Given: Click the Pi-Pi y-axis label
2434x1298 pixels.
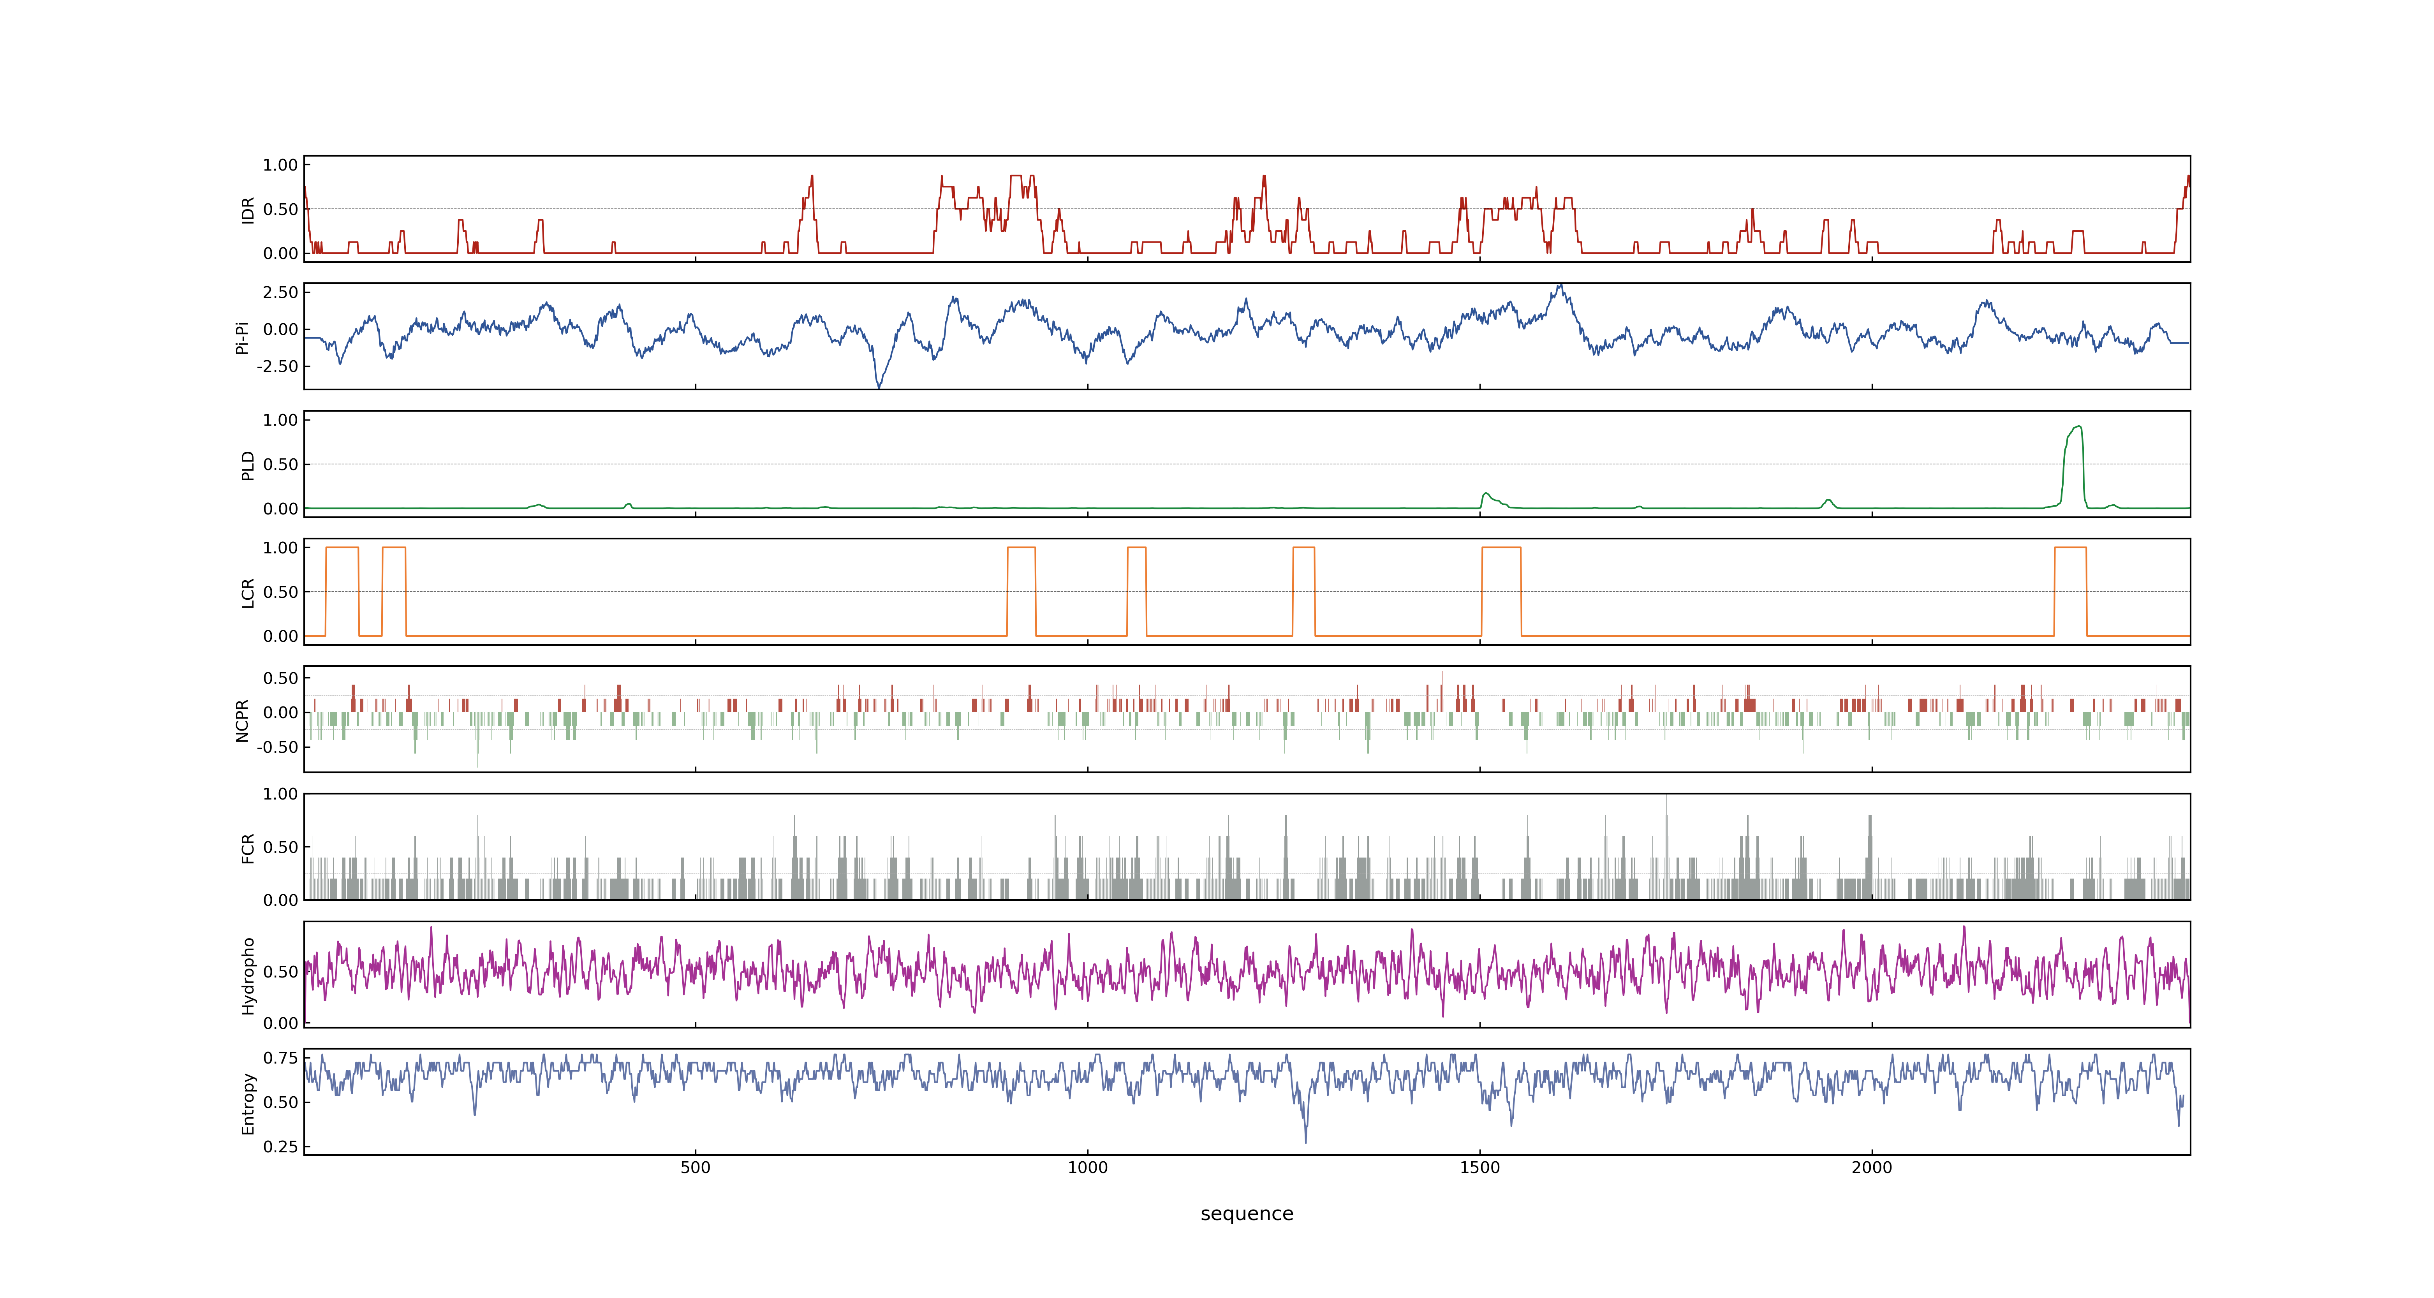Looking at the screenshot, I should click(242, 337).
